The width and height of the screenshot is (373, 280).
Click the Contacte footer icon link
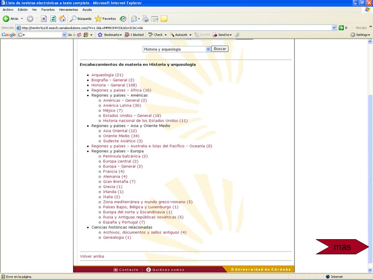(x=126, y=270)
